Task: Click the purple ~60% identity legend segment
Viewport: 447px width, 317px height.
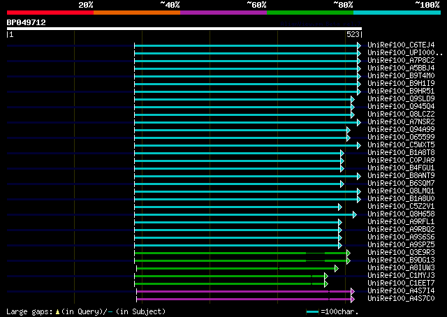Action: 223,13
